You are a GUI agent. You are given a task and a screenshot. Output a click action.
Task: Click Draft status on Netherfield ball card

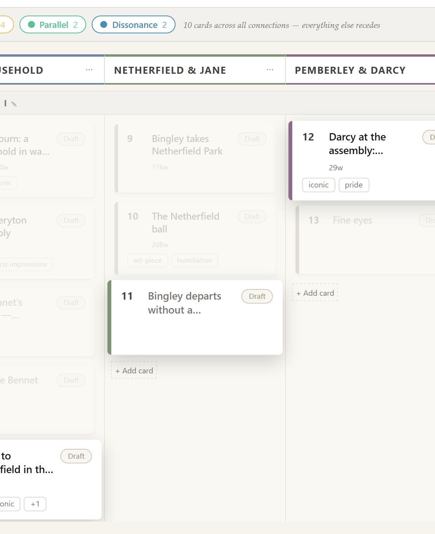coord(252,217)
